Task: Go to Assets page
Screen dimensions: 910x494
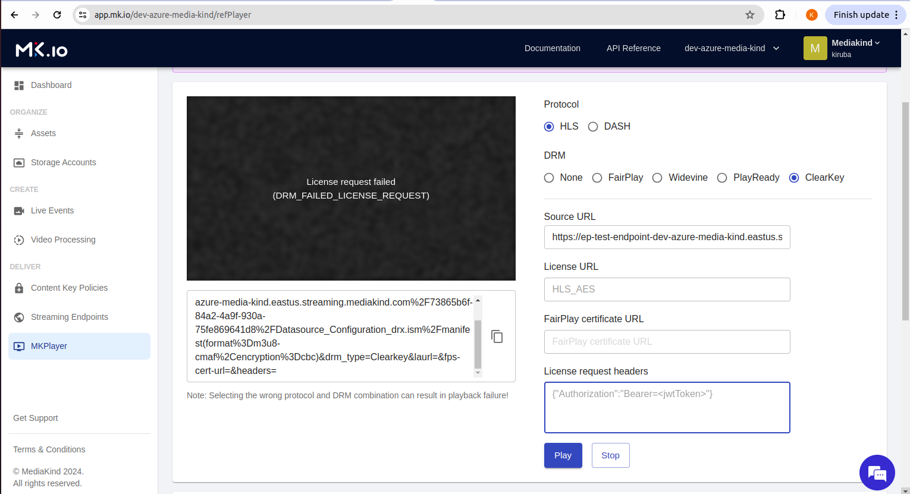Action: point(43,134)
